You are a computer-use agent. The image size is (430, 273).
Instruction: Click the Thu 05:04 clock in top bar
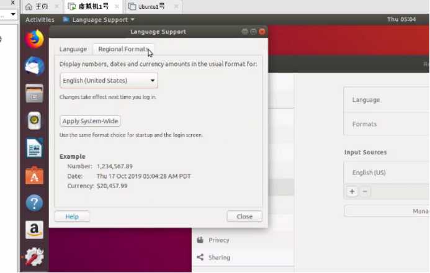coord(401,19)
